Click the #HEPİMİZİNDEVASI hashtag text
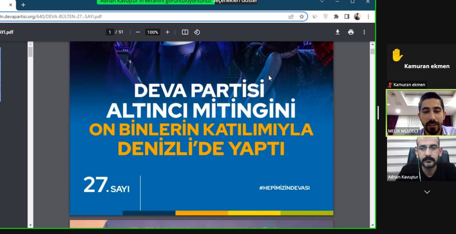Image resolution: width=456 pixels, height=234 pixels. [x=284, y=188]
